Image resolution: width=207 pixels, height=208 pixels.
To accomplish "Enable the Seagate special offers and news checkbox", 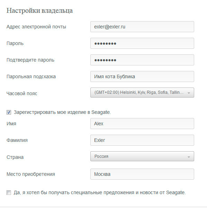I will [9, 192].
